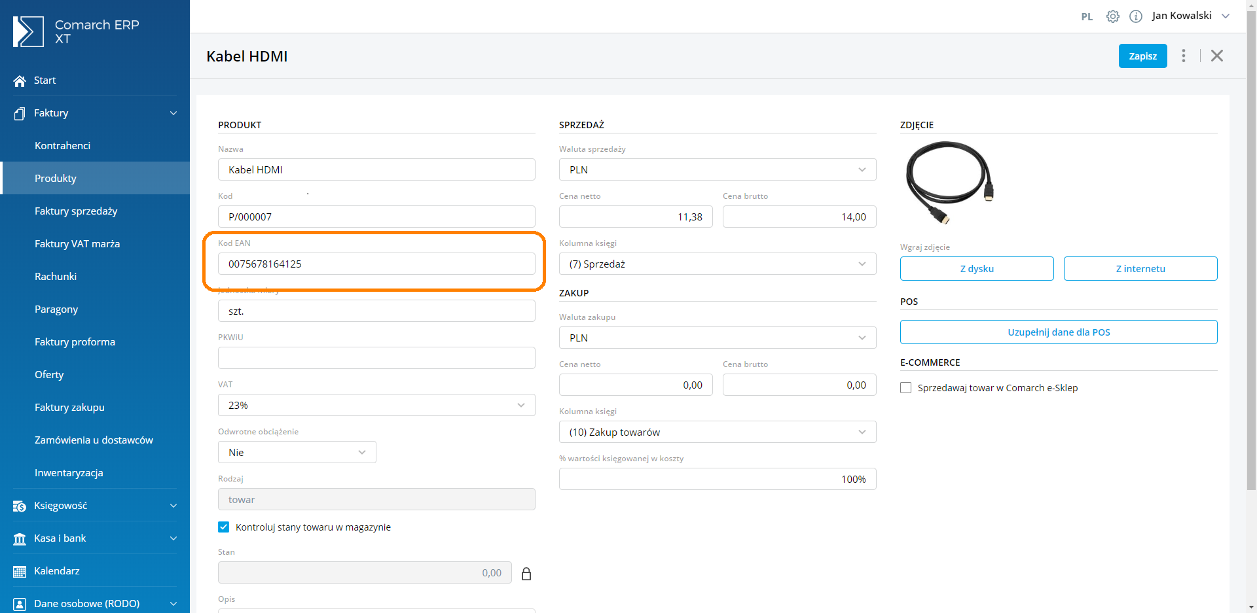Collapse the Faktury sidebar section
Image resolution: width=1257 pixels, height=613 pixels.
coord(173,113)
